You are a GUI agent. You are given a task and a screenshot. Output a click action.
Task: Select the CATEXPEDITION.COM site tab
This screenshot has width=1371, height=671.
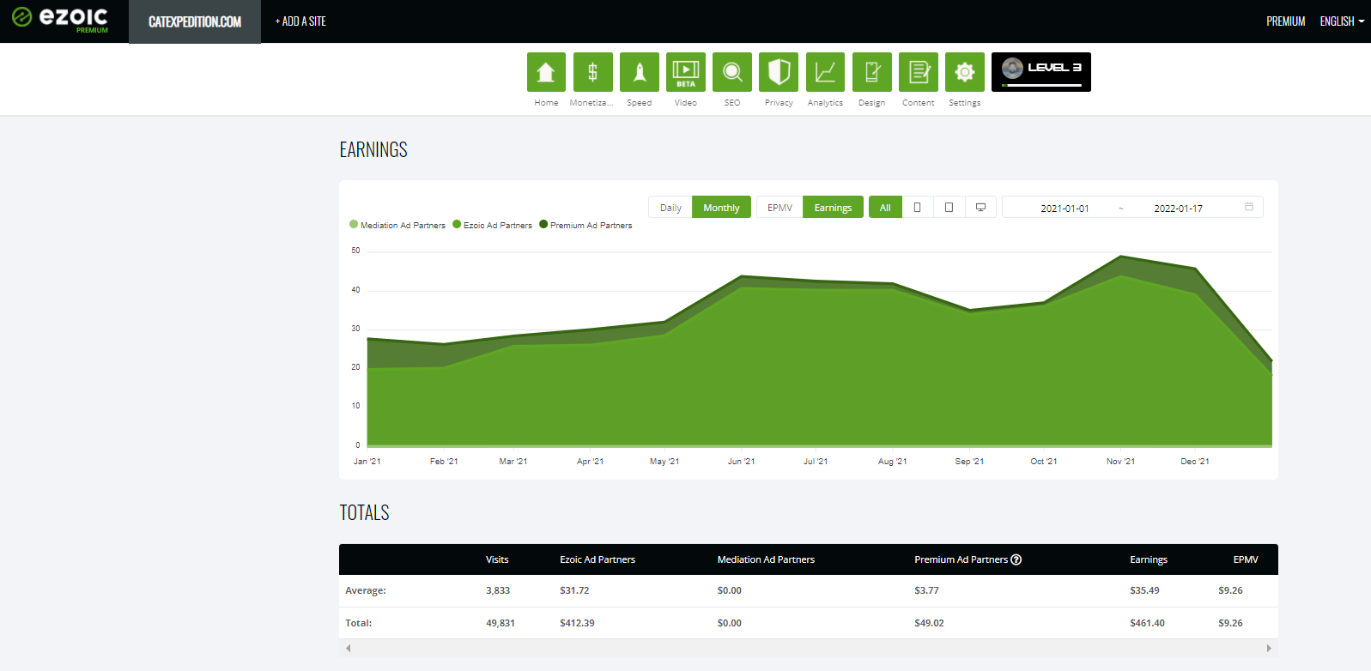coord(195,21)
